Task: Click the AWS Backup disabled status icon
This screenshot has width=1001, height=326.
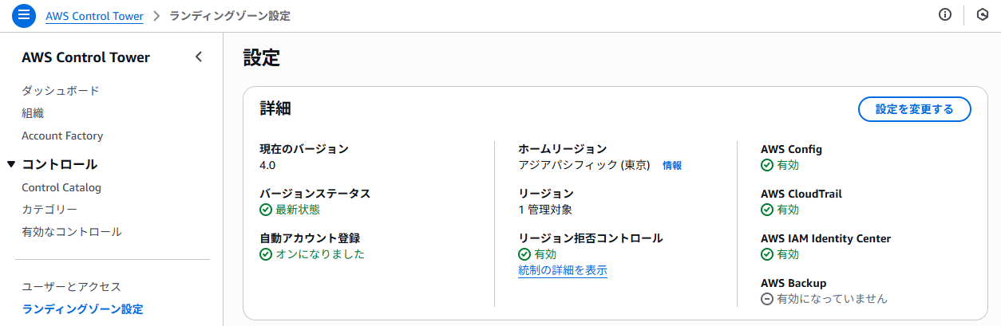Action: coord(767,299)
